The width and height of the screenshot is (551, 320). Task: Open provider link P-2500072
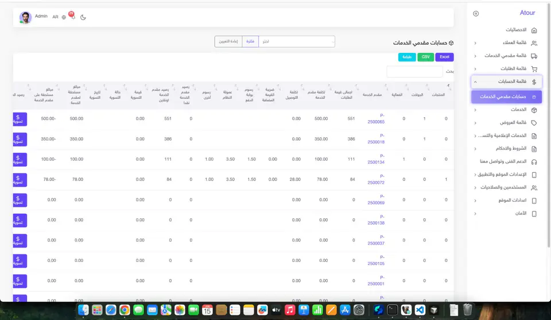376,180
